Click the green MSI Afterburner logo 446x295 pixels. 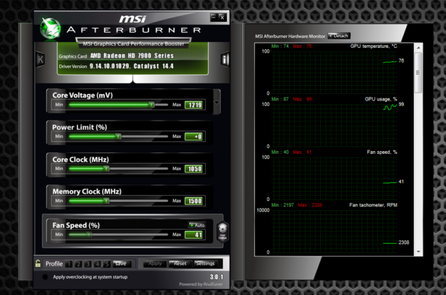click(x=50, y=26)
